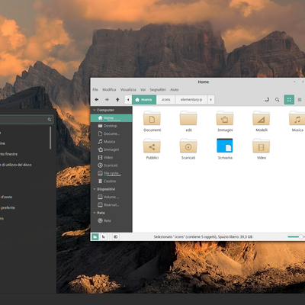Click the search icon in menu panel
This screenshot has width=305, height=305.
pyautogui.click(x=50, y=120)
